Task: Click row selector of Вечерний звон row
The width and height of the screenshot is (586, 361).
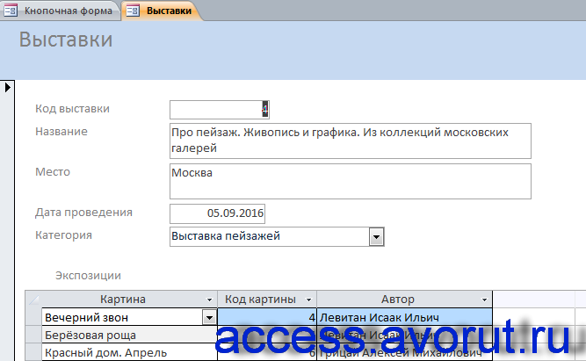Action: 33,317
